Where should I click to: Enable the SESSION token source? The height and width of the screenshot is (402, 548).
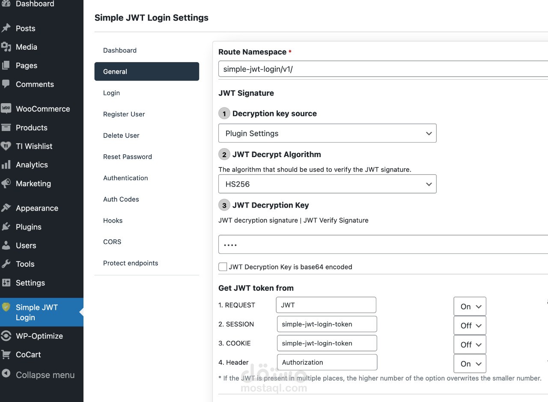pos(470,325)
